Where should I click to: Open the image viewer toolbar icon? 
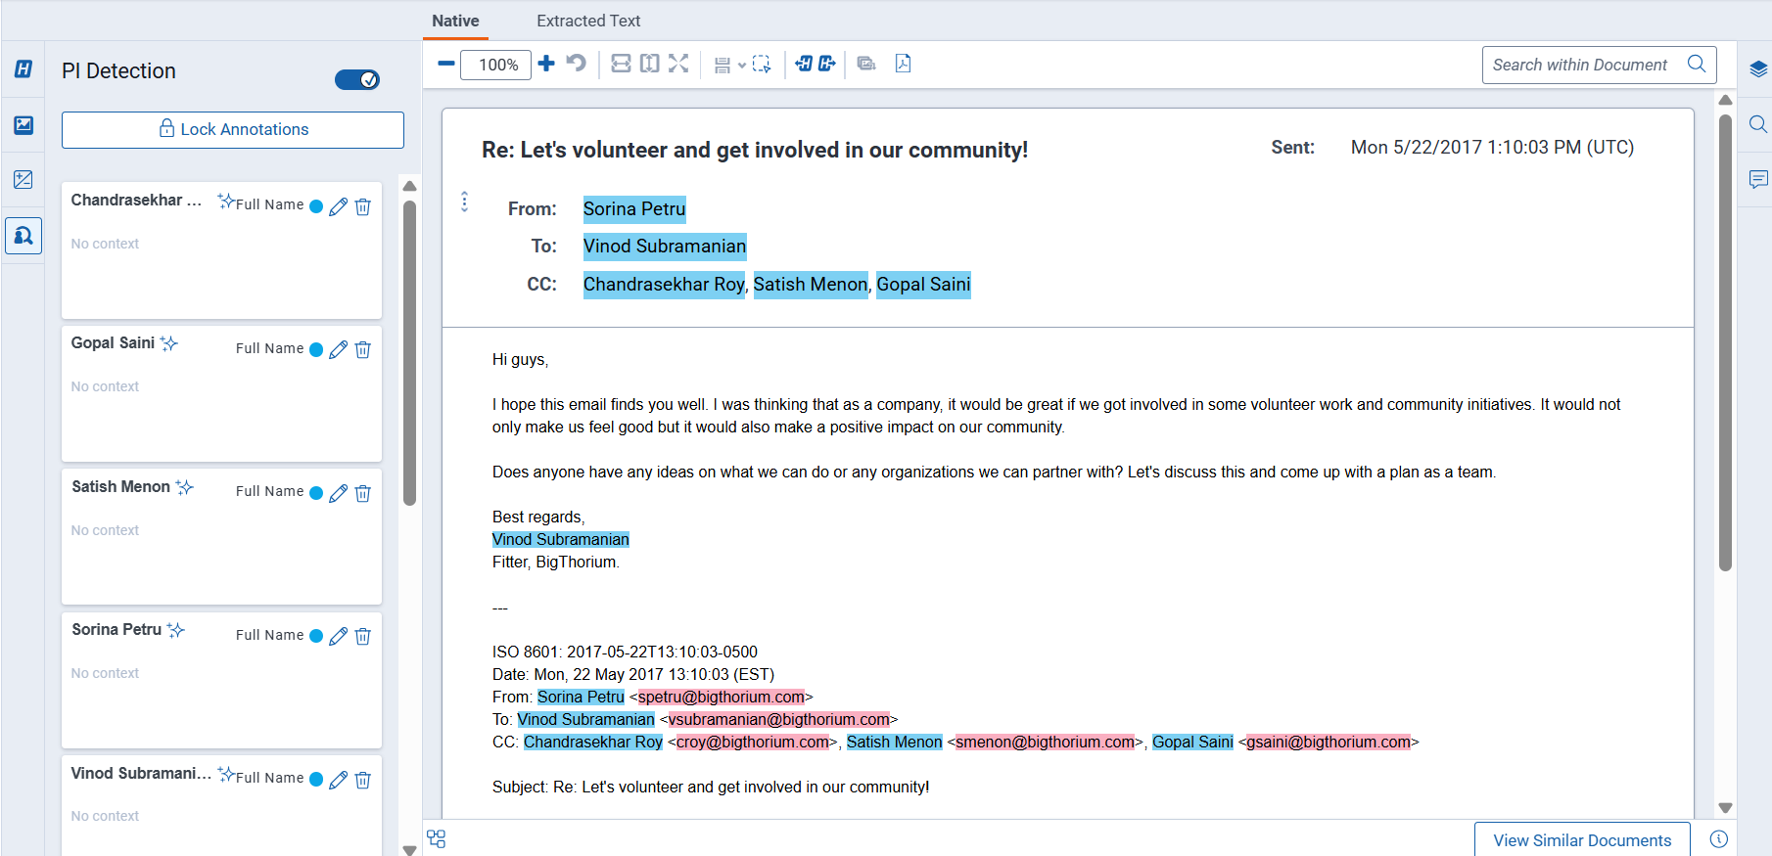pyautogui.click(x=866, y=64)
